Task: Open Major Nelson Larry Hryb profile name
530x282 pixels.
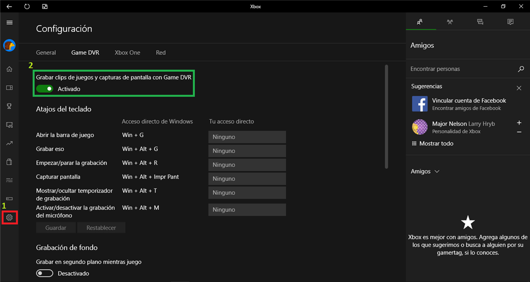Action: [x=463, y=124]
